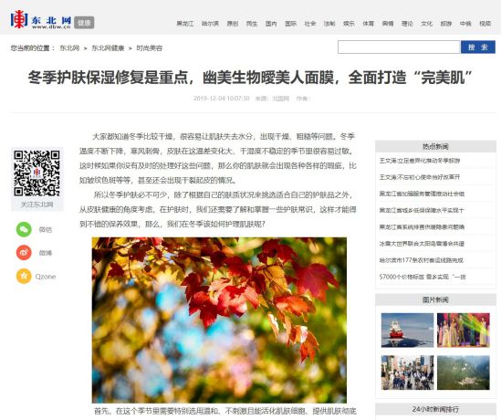This screenshot has width=501, height=420.
Task: Open hot news '王文涛:不忘初心使命…'
Action: click(420, 177)
